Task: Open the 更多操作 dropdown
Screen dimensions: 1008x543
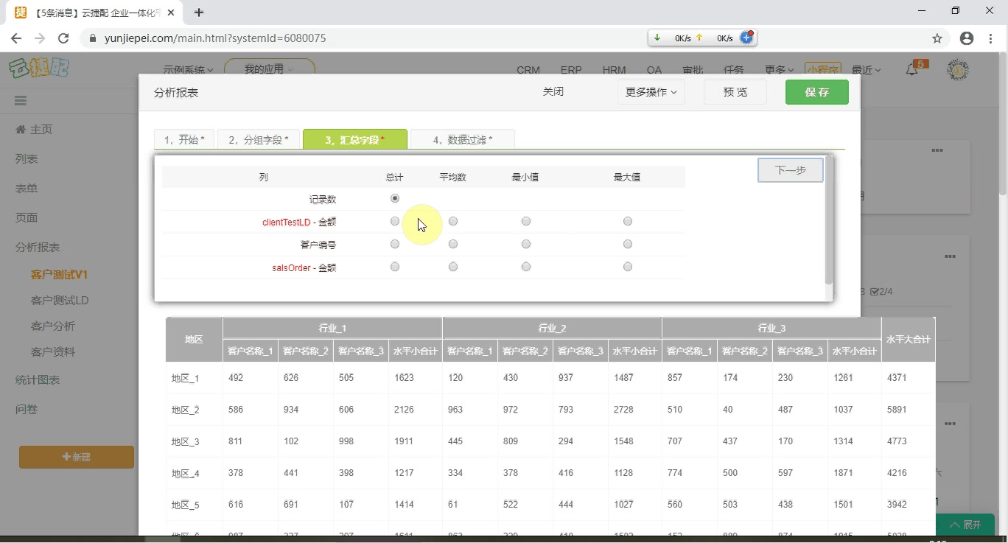Action: 651,92
